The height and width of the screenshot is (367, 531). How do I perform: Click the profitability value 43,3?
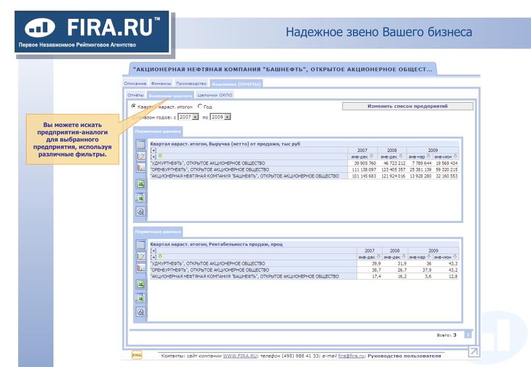(453, 263)
